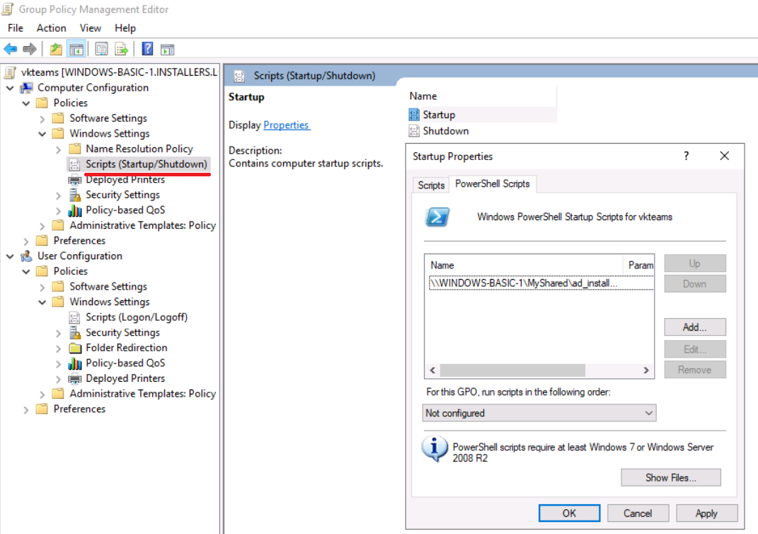
Task: Click the Add... button
Action: coord(694,327)
